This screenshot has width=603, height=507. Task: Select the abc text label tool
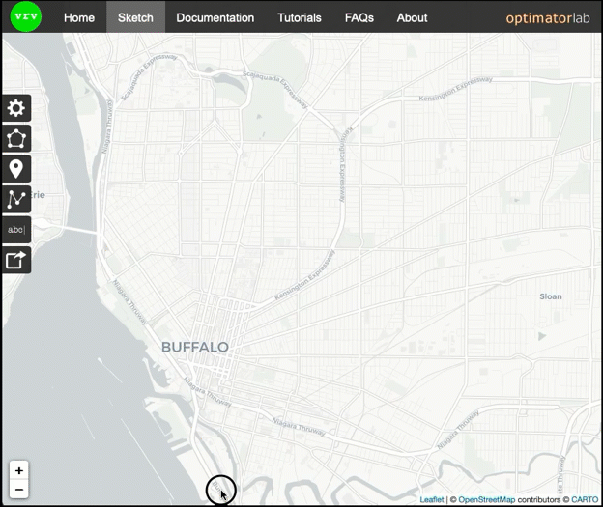click(16, 230)
